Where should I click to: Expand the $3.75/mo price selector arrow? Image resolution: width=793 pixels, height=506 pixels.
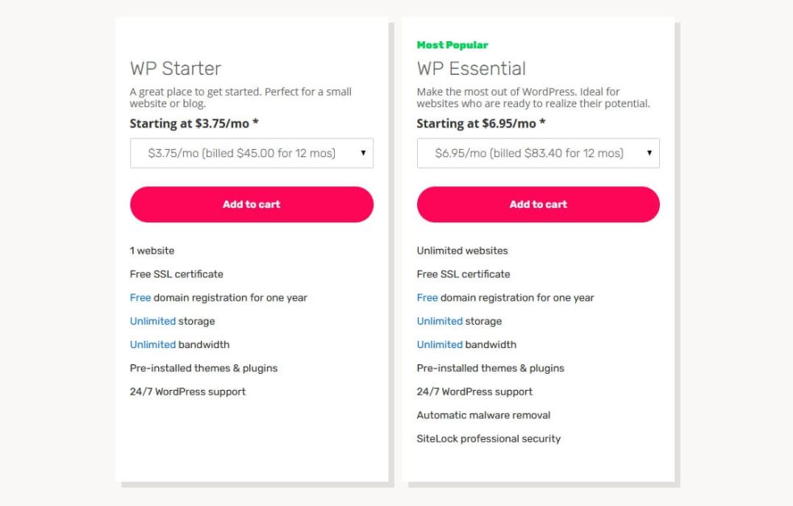(364, 152)
